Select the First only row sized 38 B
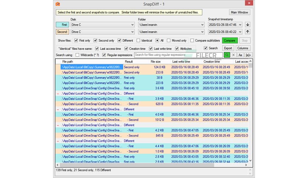This screenshot has width=308, height=178. pyautogui.click(x=152, y=78)
